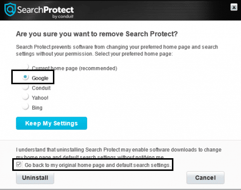
Task: Click the Conduit option label text
Action: [41, 88]
